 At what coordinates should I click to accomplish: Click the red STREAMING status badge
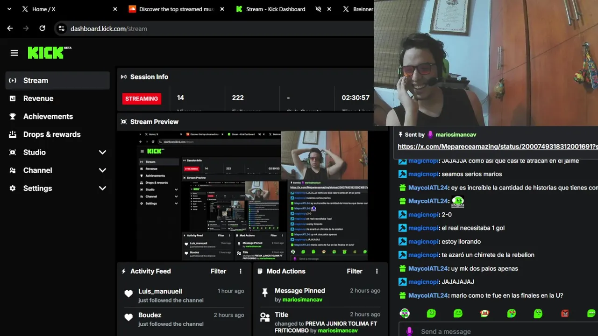[142, 98]
